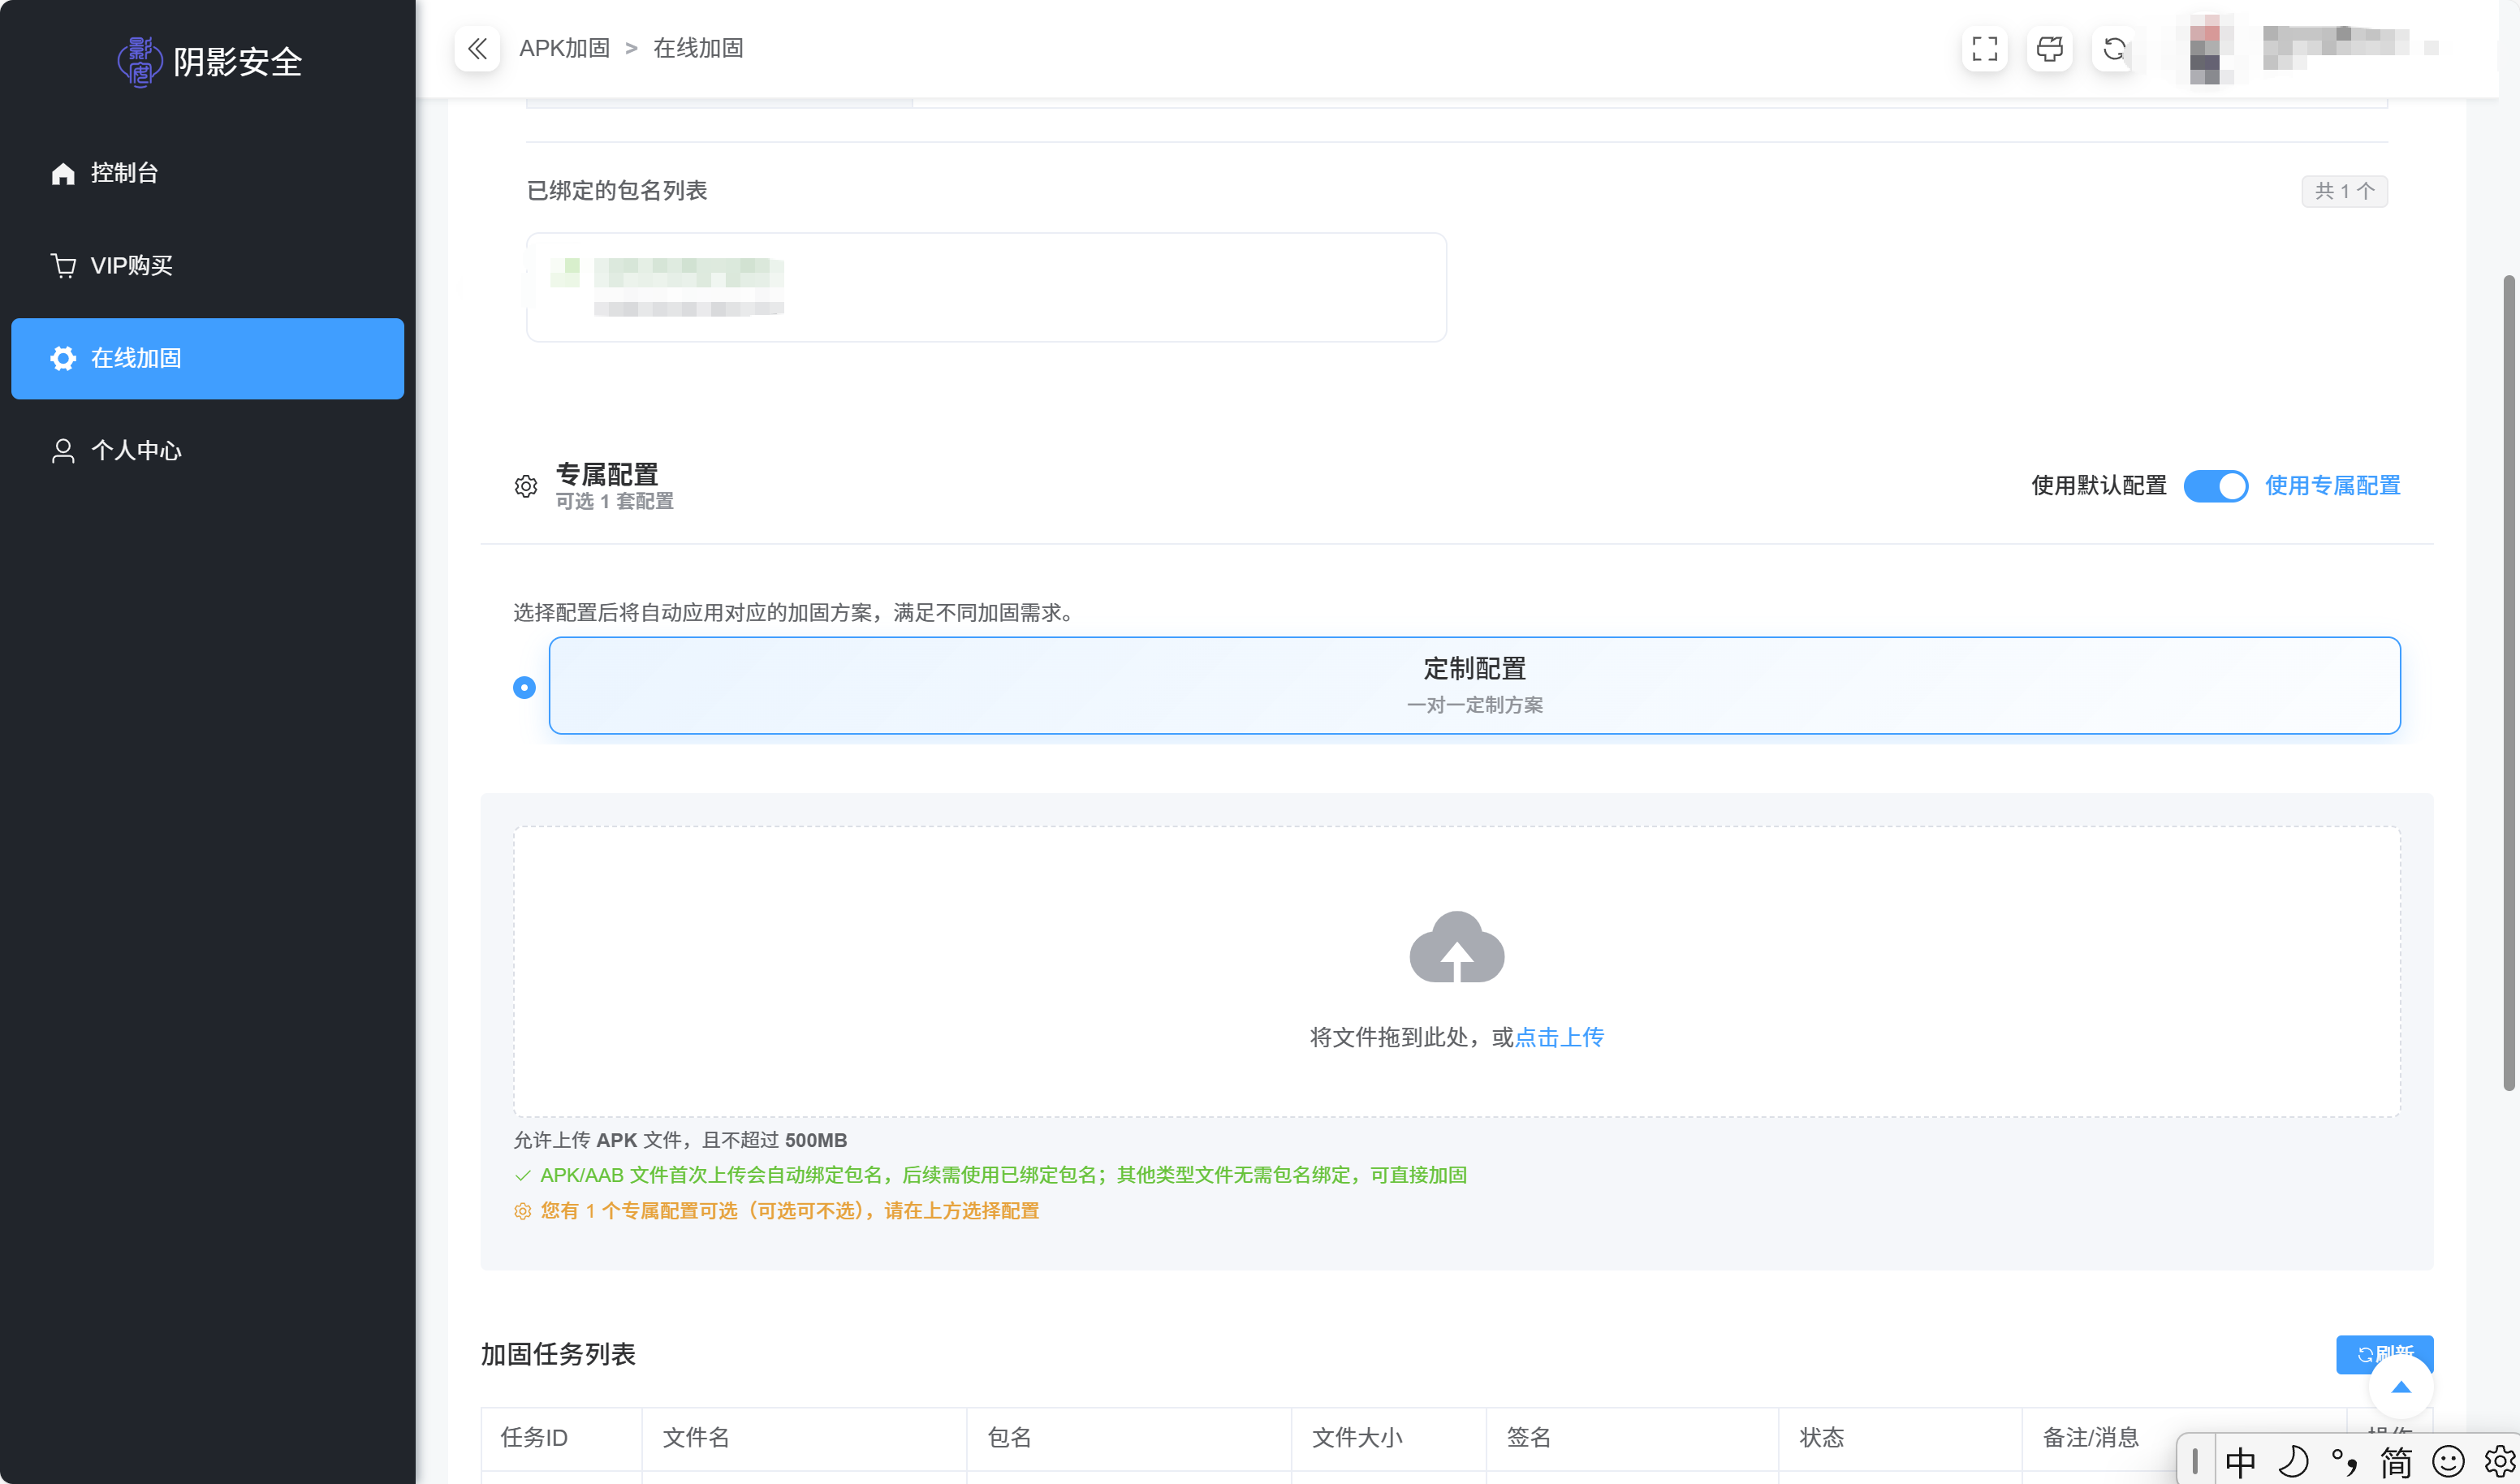Screen dimensions: 2520x1484
Task: Toggle the 使用专属配置 switch
Action: point(2215,486)
